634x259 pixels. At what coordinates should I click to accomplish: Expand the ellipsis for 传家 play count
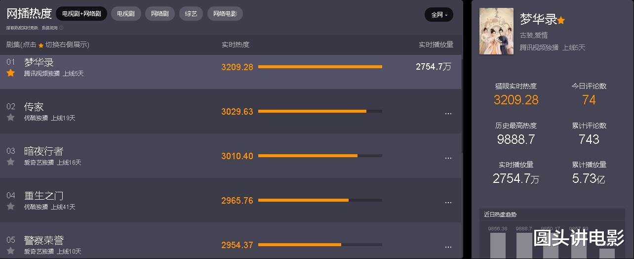448,113
